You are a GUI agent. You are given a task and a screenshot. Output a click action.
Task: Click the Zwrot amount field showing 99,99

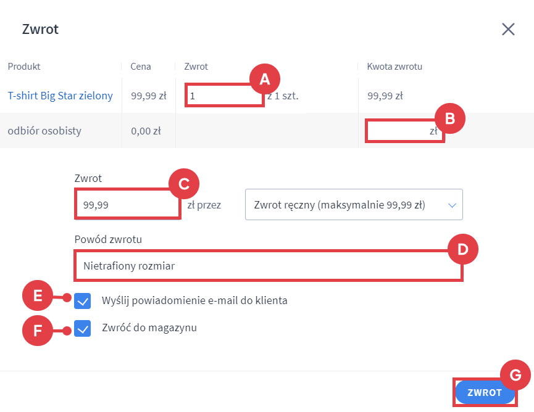[x=127, y=204]
